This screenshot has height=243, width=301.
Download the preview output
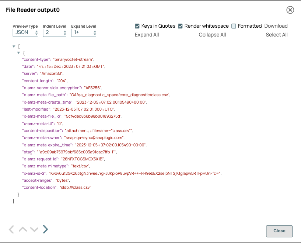276,26
